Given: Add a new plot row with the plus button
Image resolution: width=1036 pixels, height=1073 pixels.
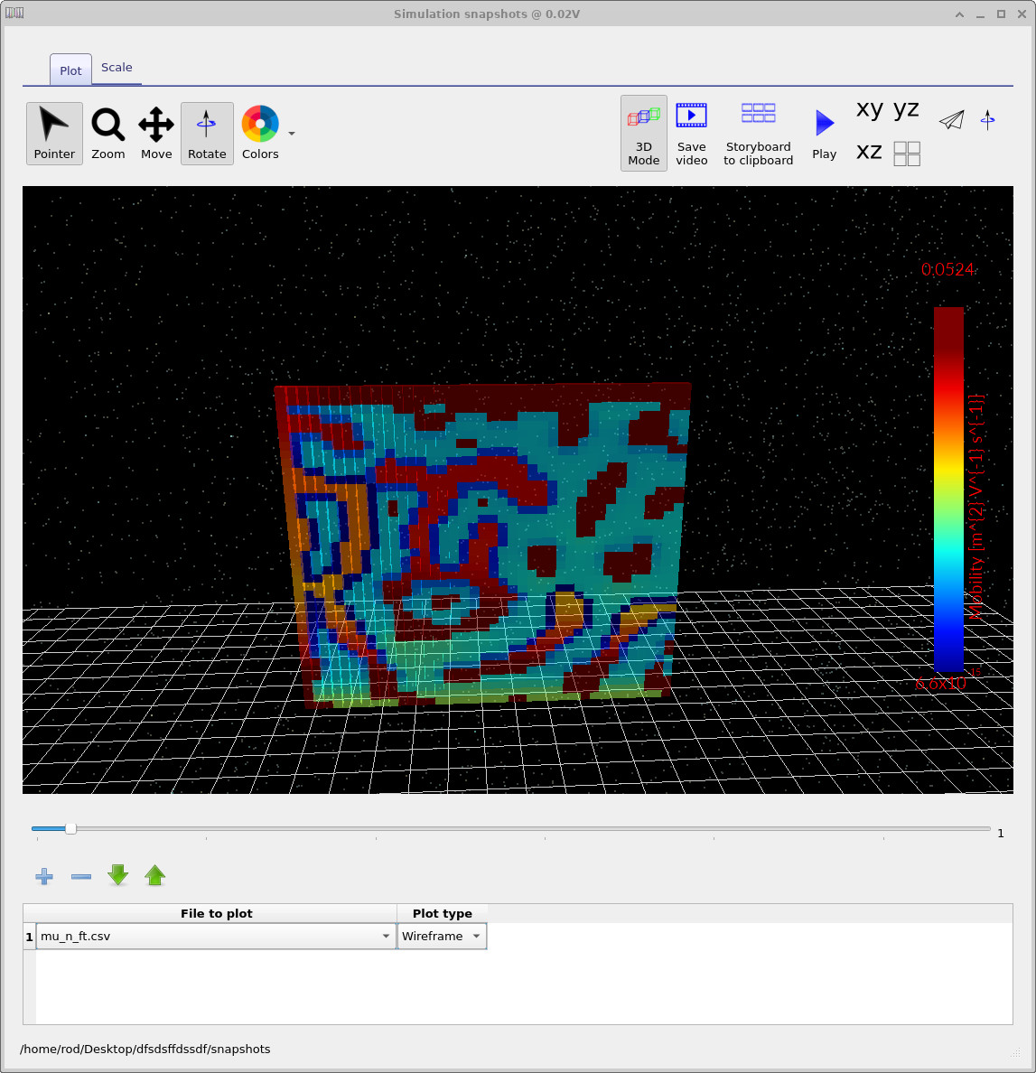Looking at the screenshot, I should point(43,875).
